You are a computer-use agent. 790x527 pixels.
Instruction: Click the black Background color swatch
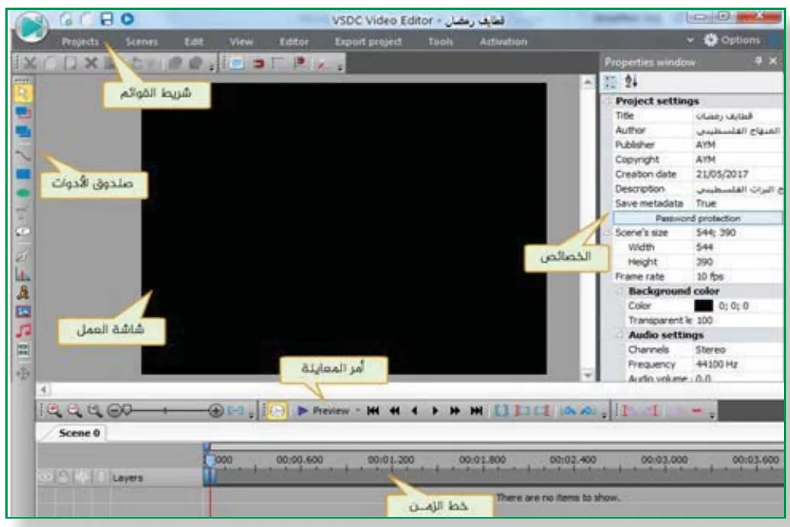(x=704, y=306)
